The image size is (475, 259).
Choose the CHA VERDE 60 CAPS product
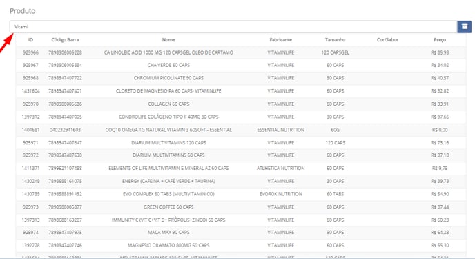coord(241,65)
